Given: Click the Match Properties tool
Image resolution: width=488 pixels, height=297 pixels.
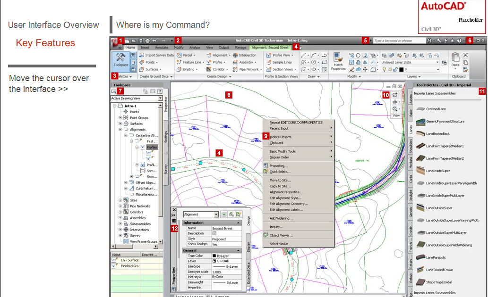Looking at the screenshot, I should click(338, 61).
